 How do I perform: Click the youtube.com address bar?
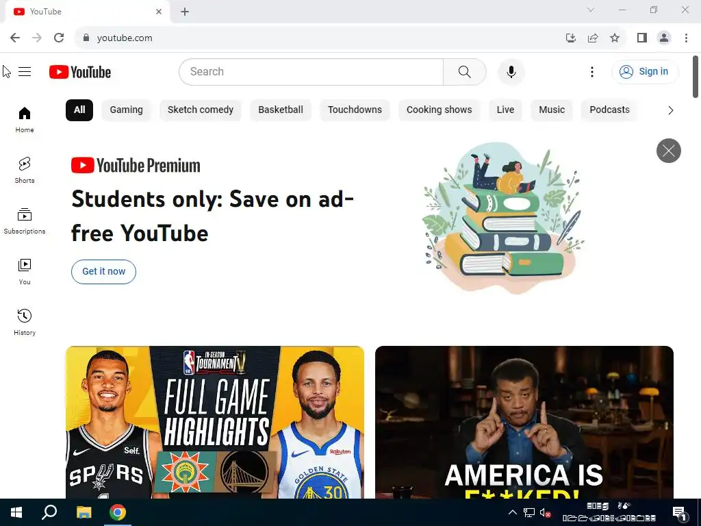click(322, 38)
